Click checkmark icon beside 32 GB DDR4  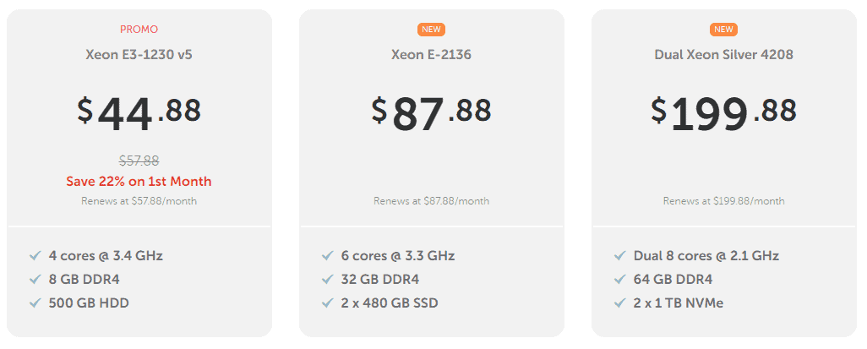pos(328,280)
